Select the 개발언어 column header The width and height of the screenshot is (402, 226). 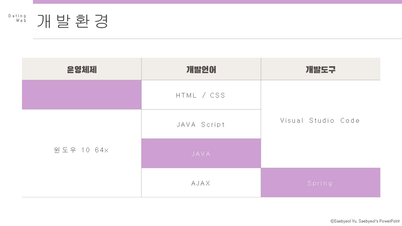tap(201, 69)
